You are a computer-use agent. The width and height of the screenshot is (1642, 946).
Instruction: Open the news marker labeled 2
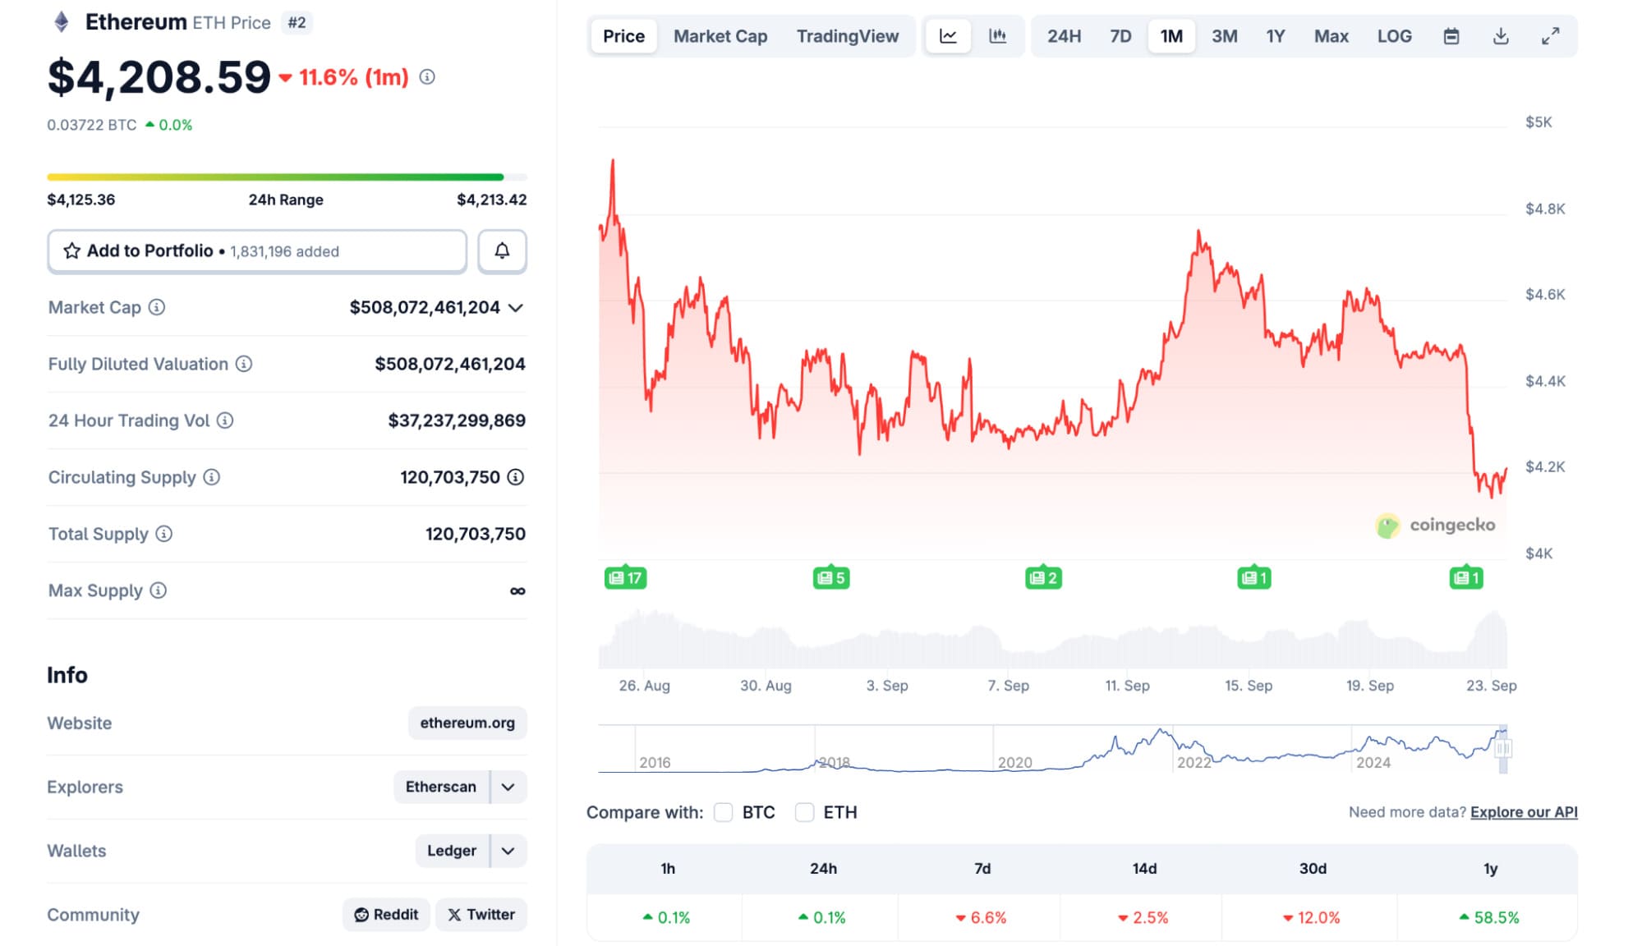click(1043, 578)
